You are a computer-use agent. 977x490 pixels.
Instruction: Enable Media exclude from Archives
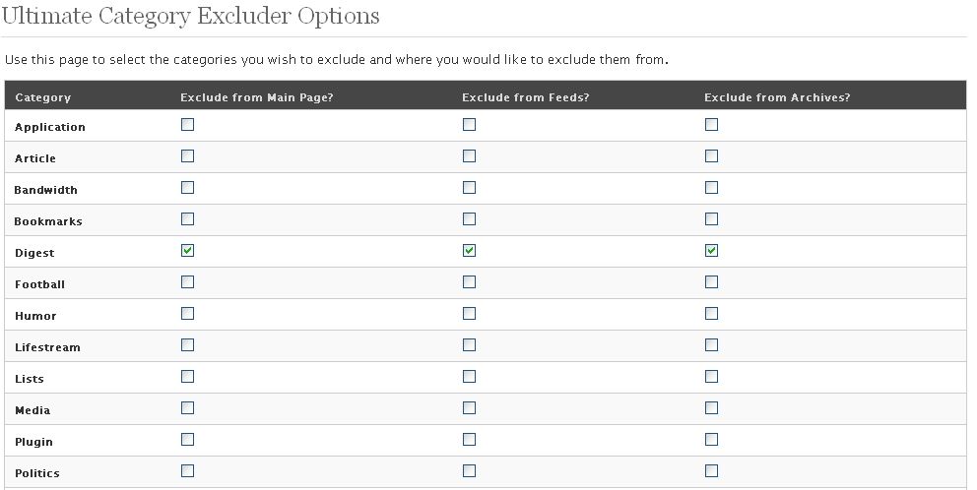[711, 408]
